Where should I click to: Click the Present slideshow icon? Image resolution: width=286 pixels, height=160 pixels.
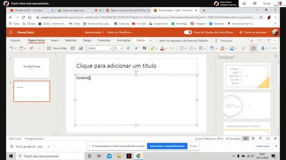point(269,40)
